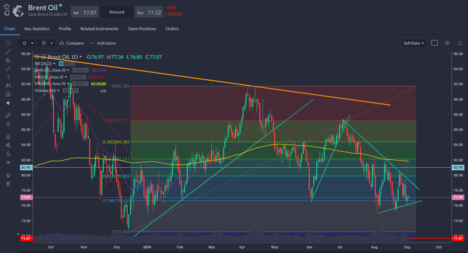
Task: Open the Related Instruments tab
Action: point(99,29)
